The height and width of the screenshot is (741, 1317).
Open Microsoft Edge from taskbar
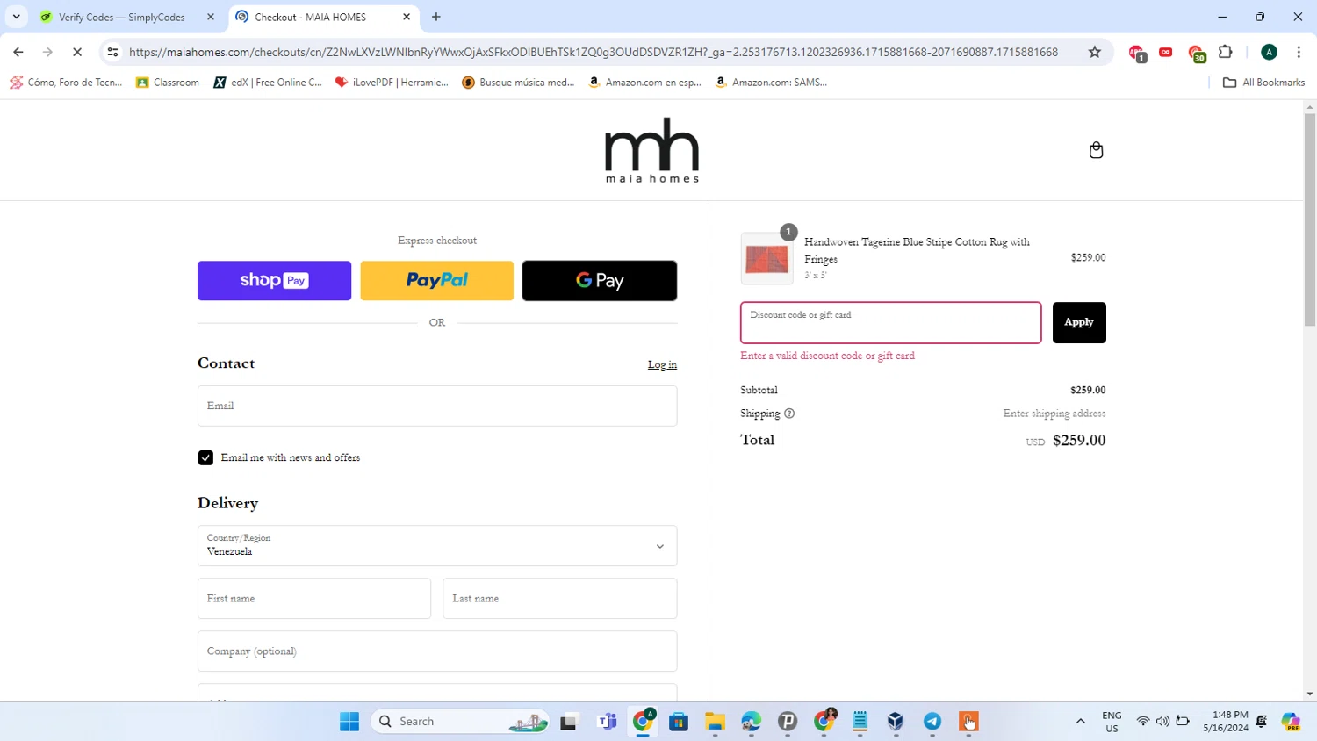coord(751,721)
